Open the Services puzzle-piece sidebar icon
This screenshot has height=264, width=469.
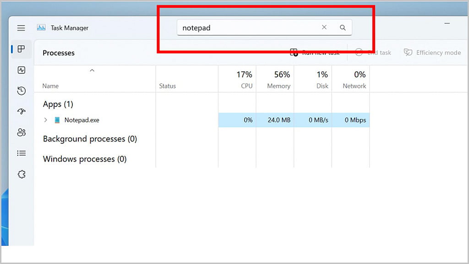pyautogui.click(x=22, y=174)
